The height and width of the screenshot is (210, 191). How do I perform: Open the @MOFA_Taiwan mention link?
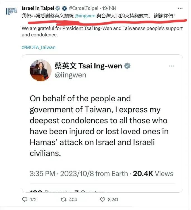click(x=39, y=47)
